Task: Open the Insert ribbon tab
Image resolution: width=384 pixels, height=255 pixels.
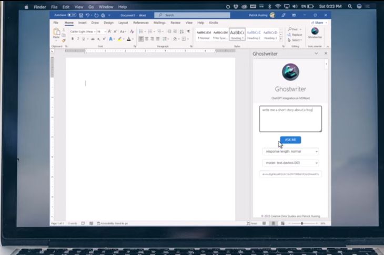Action: click(83, 23)
